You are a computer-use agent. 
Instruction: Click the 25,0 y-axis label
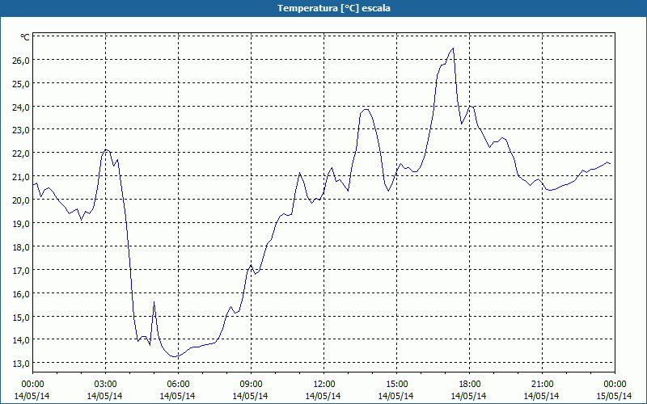pyautogui.click(x=22, y=84)
